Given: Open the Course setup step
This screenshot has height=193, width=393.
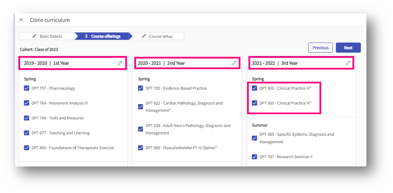Looking at the screenshot, I should (157, 36).
